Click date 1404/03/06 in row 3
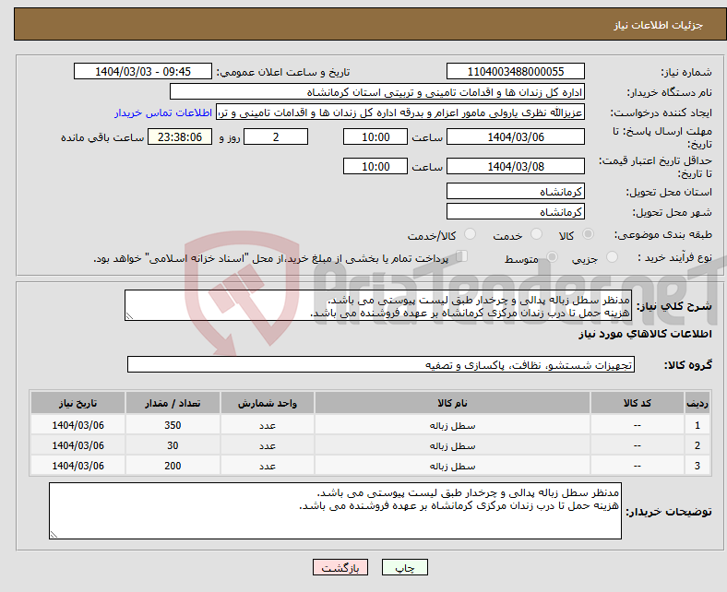 tap(77, 466)
